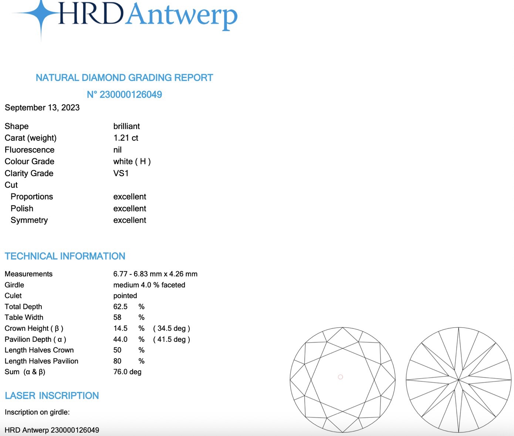Click the excellent value for Proportions
Screen dimensions: 514x436
pos(130,197)
